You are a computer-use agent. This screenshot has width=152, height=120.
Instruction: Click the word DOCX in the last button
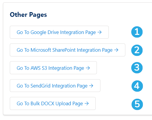click(x=48, y=103)
